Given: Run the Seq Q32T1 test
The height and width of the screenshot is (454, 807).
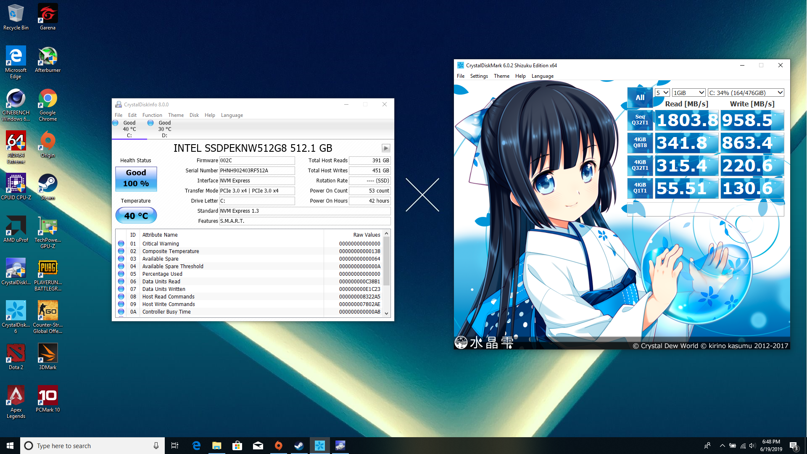Looking at the screenshot, I should click(640, 120).
